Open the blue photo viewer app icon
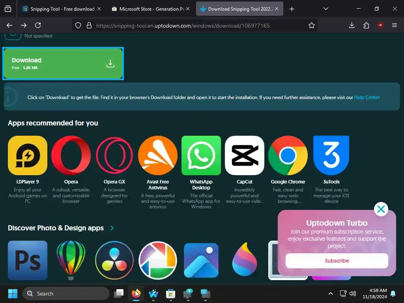This screenshot has height=303, width=404. point(201,260)
